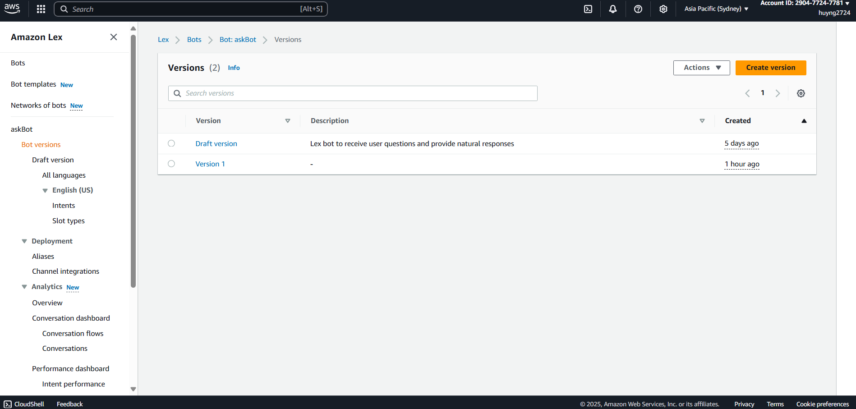856x409 pixels.
Task: Open the top bar settings gear
Action: pyautogui.click(x=663, y=9)
